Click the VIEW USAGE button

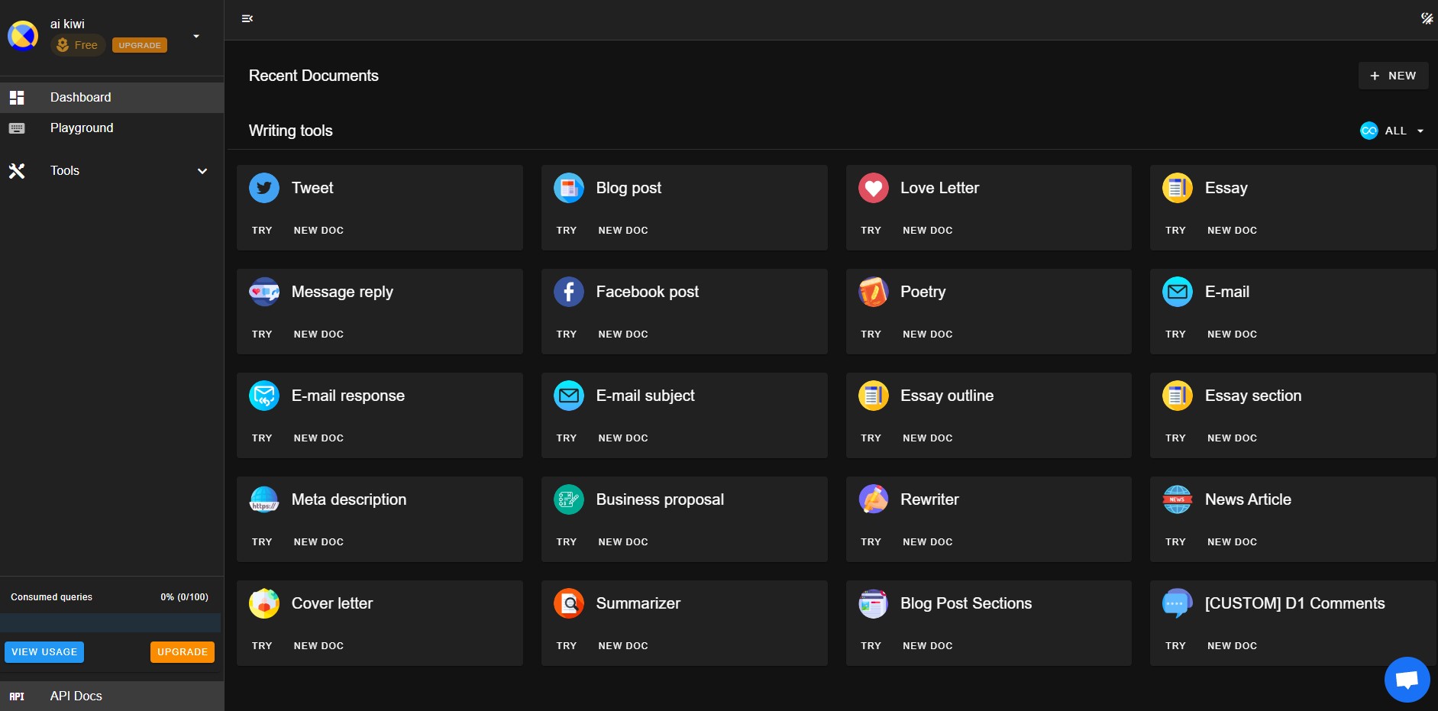44,652
